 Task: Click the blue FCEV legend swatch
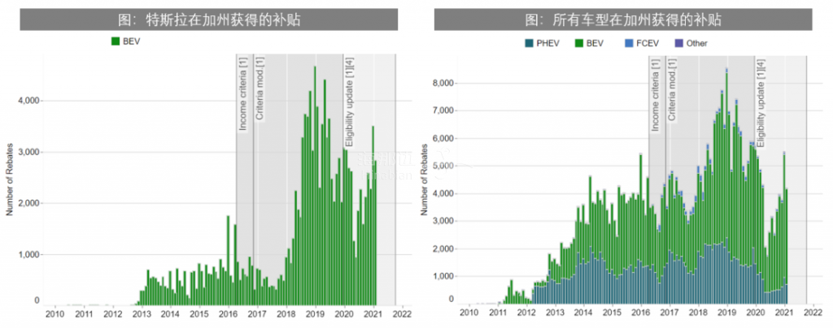(x=630, y=44)
